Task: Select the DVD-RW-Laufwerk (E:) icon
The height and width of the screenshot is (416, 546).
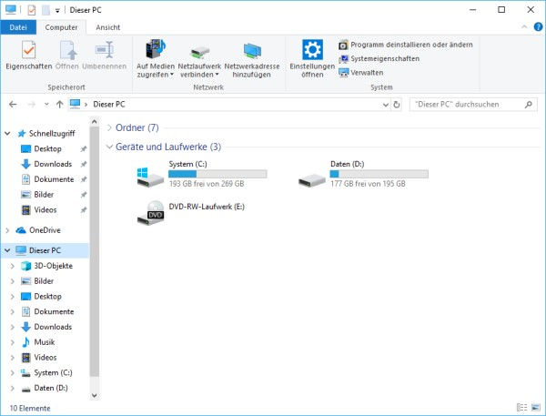Action: [150, 213]
